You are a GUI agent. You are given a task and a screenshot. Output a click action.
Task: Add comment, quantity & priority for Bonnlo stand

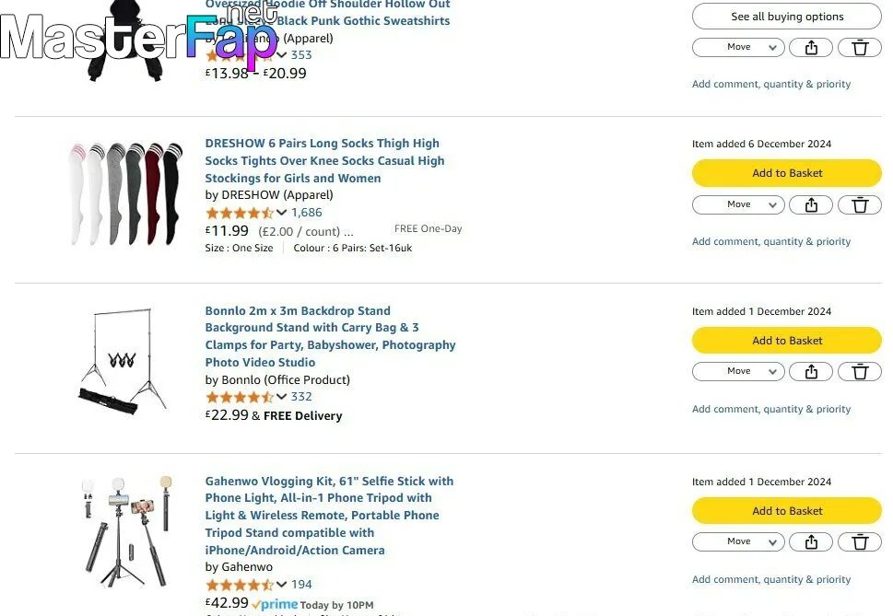771,409
